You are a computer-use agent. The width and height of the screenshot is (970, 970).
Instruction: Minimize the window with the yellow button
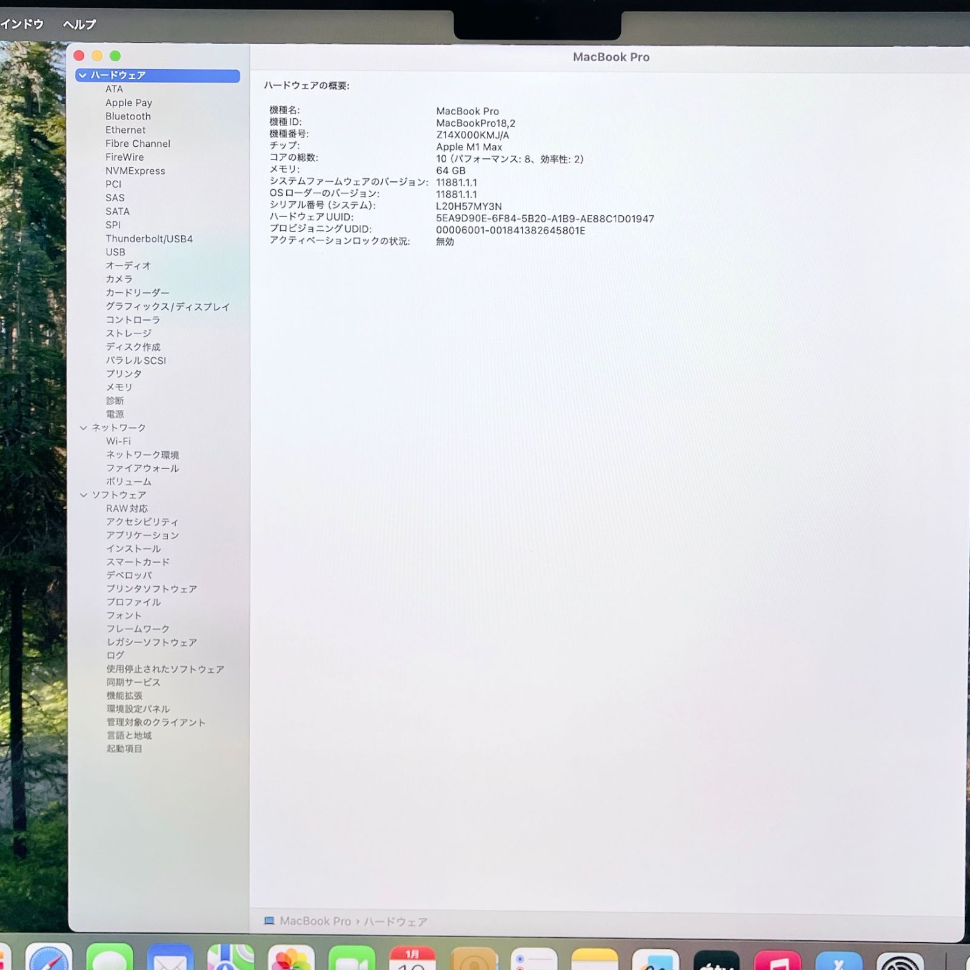click(97, 56)
